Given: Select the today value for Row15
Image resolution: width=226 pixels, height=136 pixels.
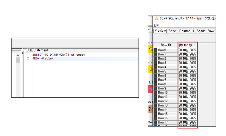Looking at the screenshot, I should (x=187, y=114).
